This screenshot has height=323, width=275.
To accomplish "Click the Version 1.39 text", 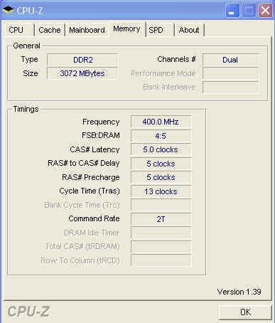I will [x=239, y=292].
